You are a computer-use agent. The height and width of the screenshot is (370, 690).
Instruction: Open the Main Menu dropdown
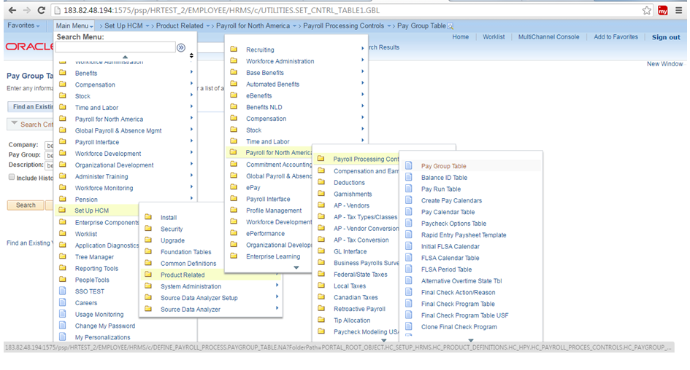click(x=74, y=26)
